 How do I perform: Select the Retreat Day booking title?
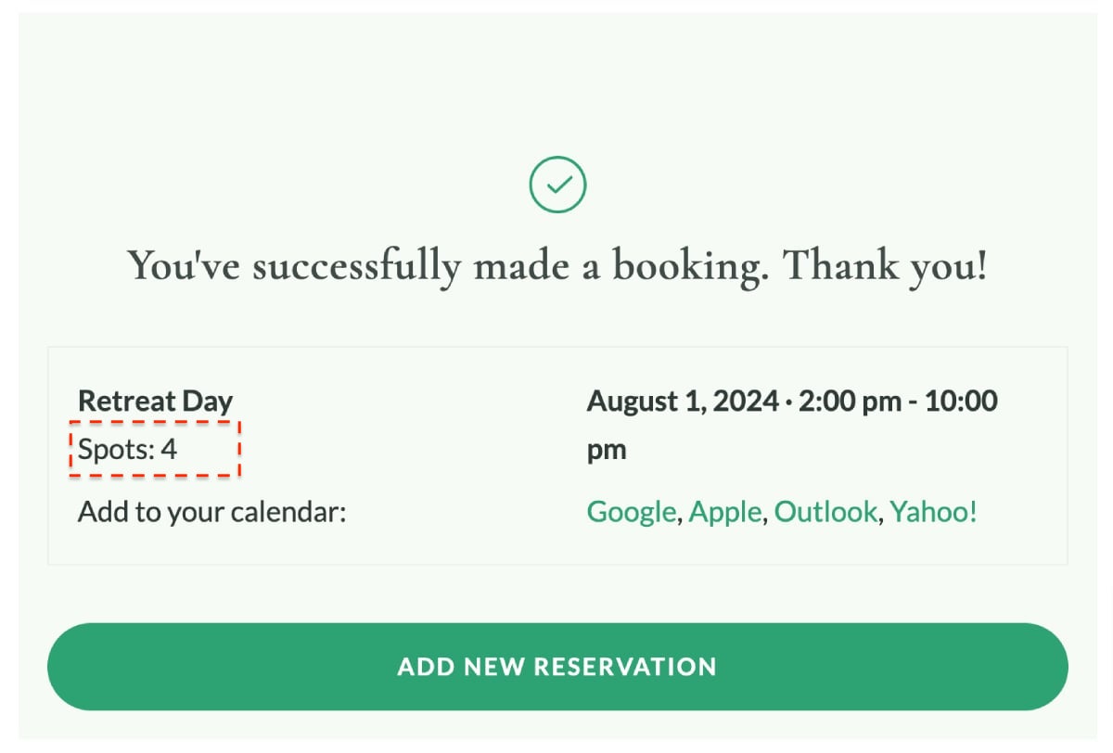click(155, 402)
